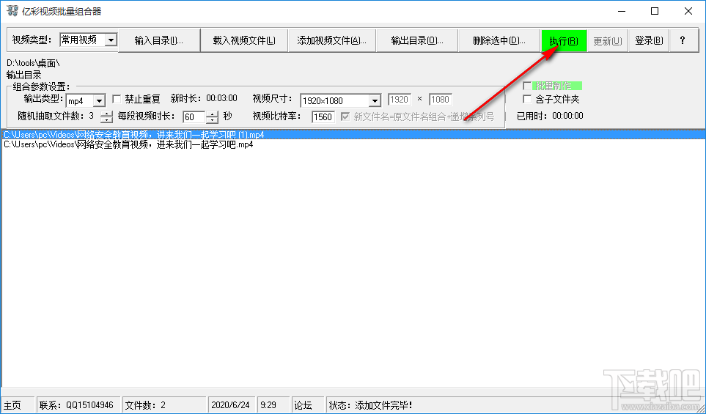Click the app icon in title bar

point(12,11)
